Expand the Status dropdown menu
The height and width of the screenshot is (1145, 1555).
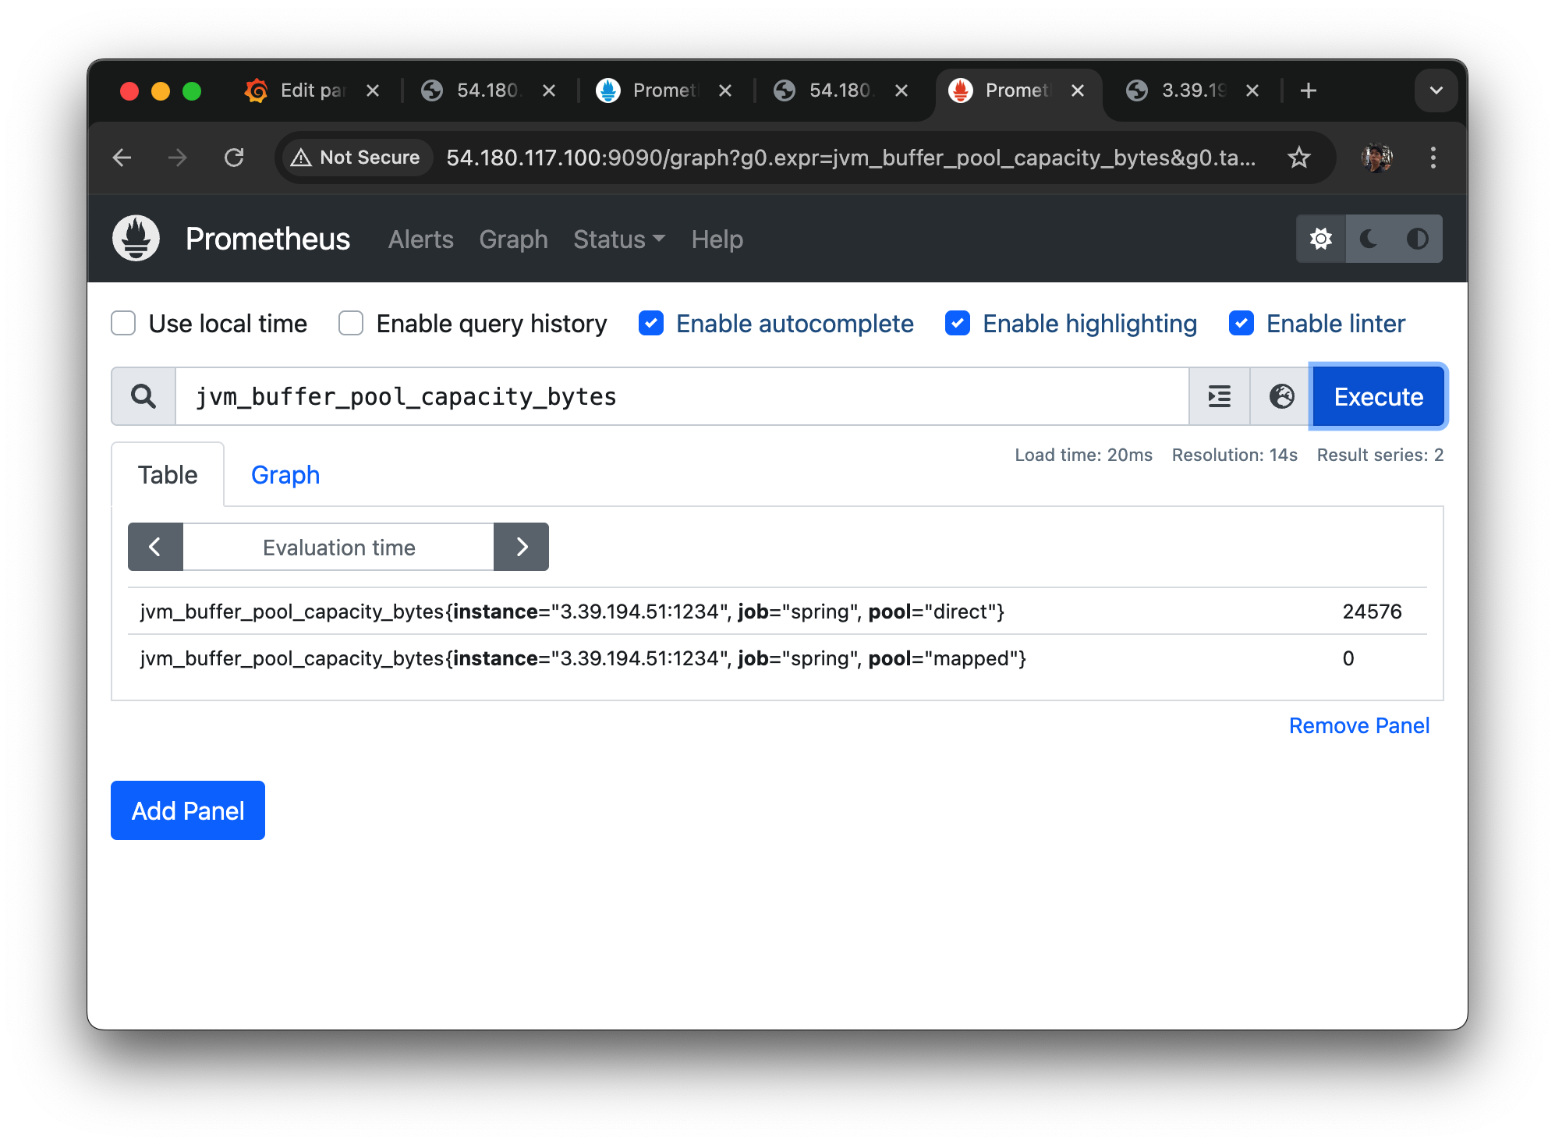click(x=618, y=239)
